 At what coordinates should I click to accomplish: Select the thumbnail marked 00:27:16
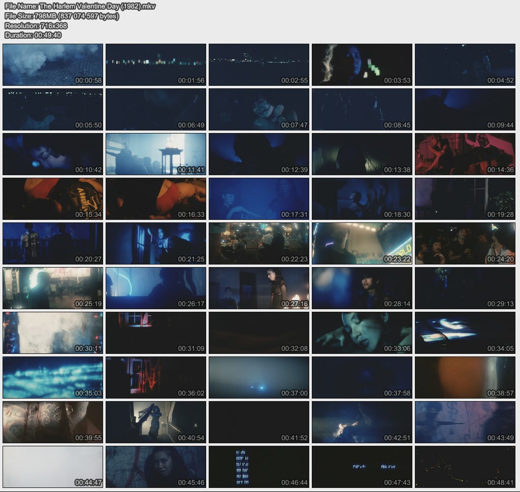tap(259, 288)
